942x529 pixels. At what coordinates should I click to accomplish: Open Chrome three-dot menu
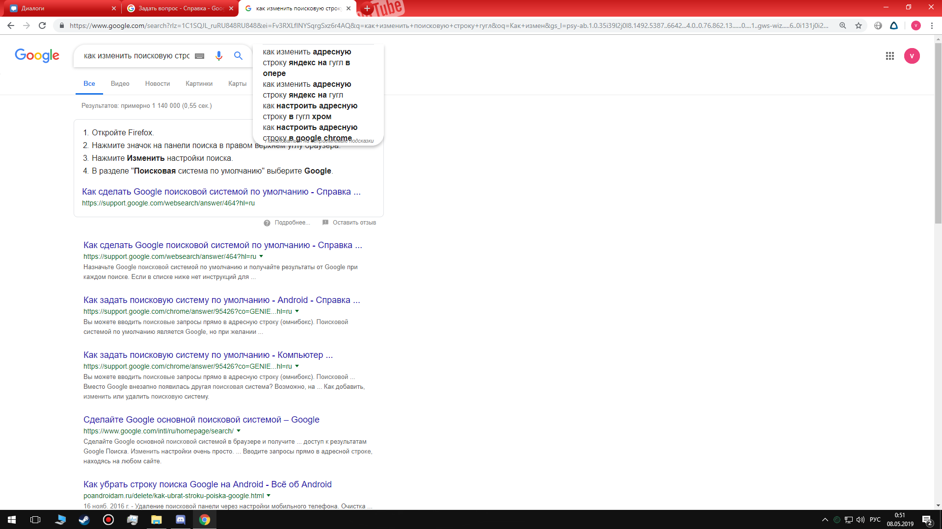tap(932, 25)
